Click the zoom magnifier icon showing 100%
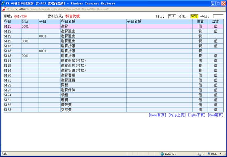 pos(209,154)
